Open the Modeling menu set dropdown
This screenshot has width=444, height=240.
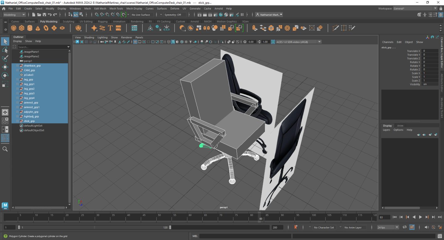click(x=14, y=15)
